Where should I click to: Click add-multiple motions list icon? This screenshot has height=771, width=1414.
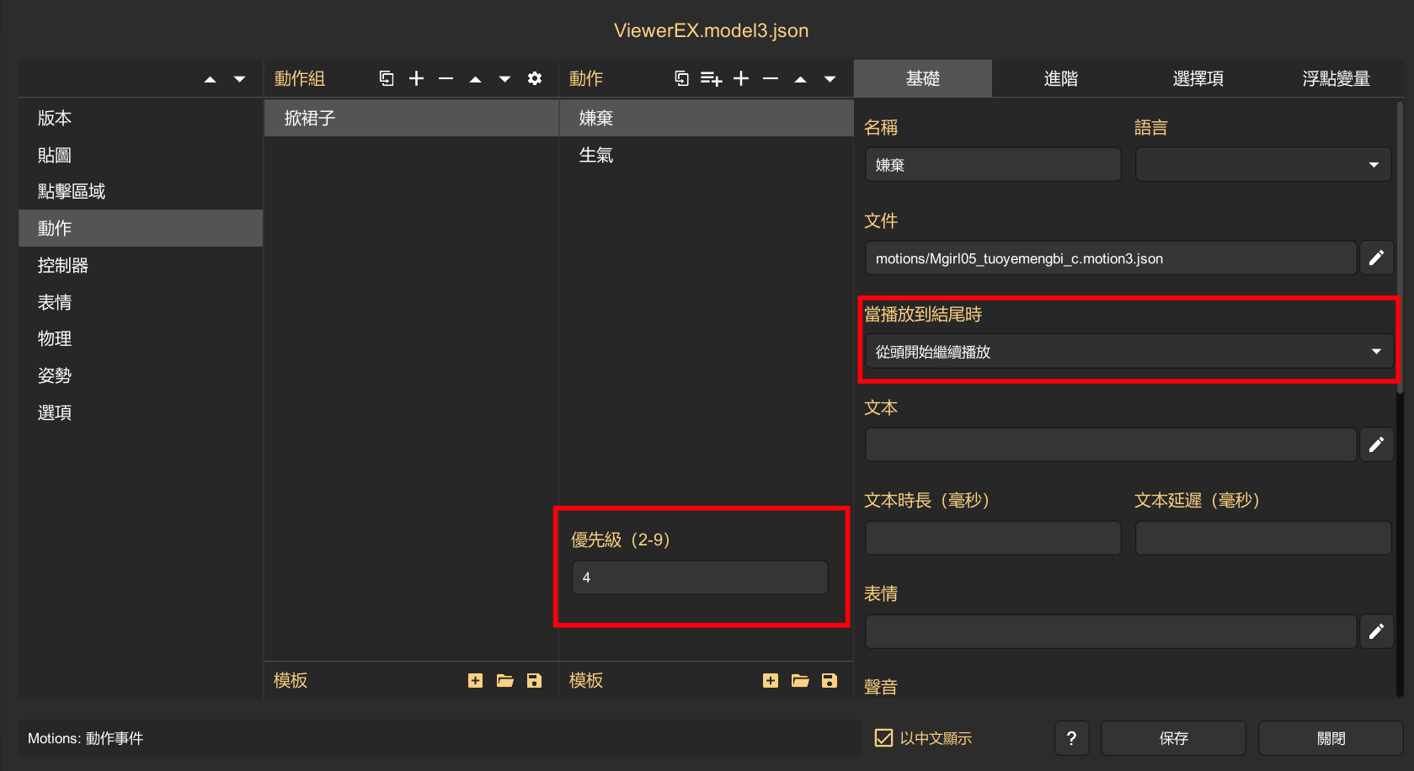coord(711,78)
